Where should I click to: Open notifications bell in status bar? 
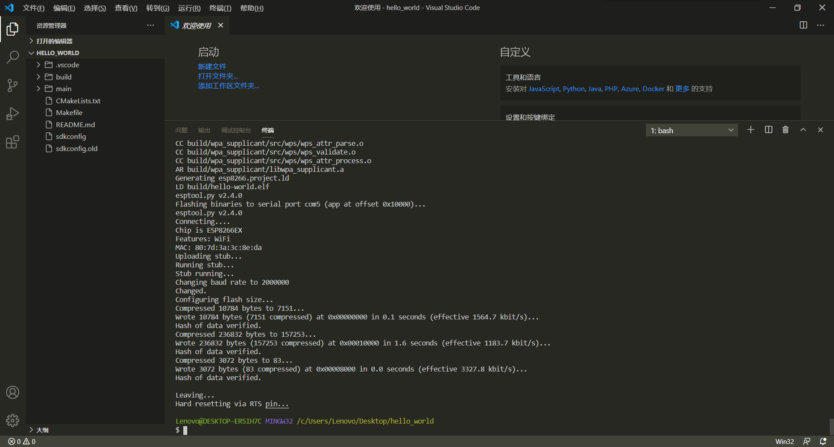point(823,441)
